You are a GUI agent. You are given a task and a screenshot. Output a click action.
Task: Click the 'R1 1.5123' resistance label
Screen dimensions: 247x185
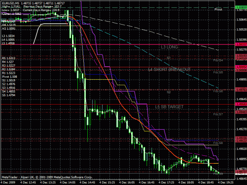9,73
